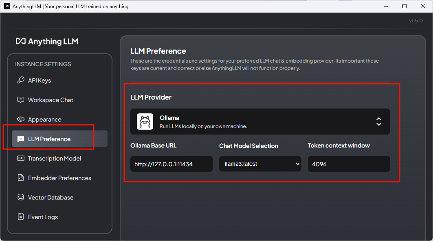Expand the LLM Provider chevron selector
The image size is (433, 241).
[378, 122]
